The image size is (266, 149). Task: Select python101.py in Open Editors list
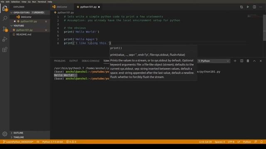pyautogui.click(x=29, y=21)
